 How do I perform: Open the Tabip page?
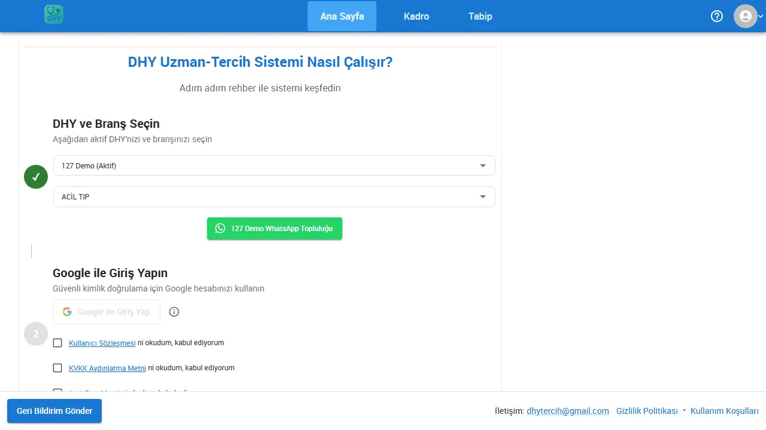(x=480, y=16)
